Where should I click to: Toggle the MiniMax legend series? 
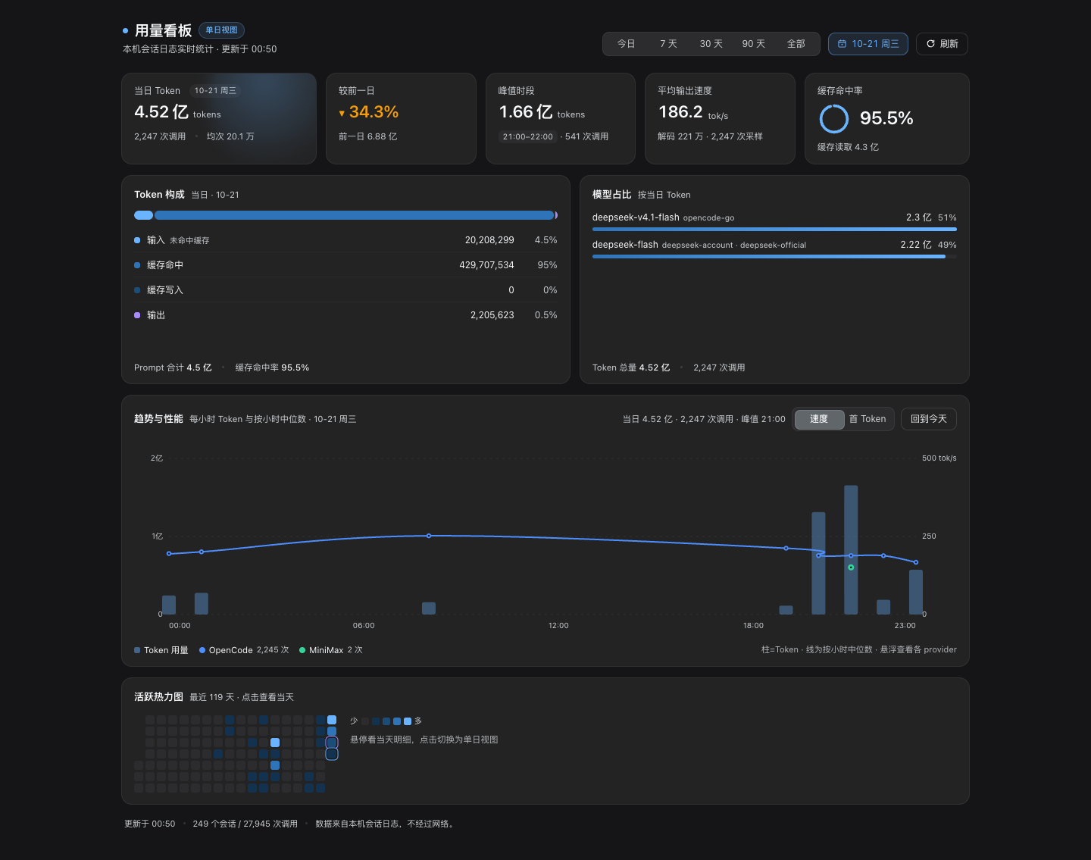(x=331, y=650)
